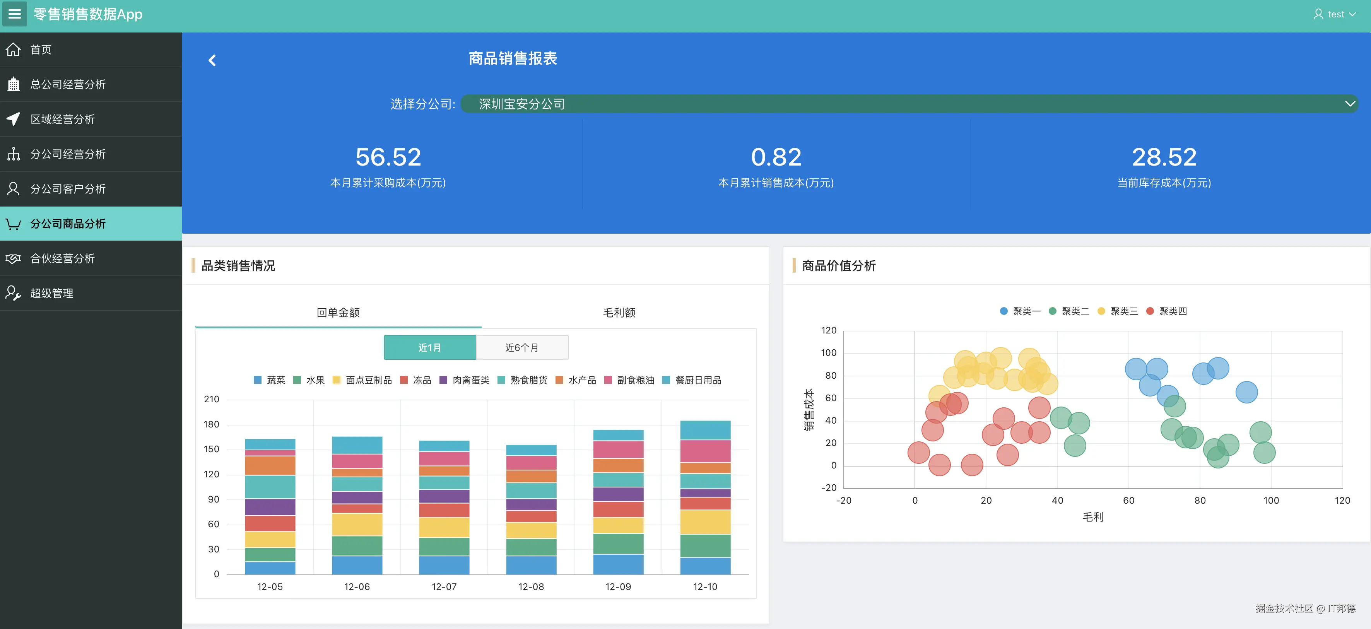Click the org-chart icon for 分公司经营分析
The height and width of the screenshot is (629, 1371).
coord(13,154)
